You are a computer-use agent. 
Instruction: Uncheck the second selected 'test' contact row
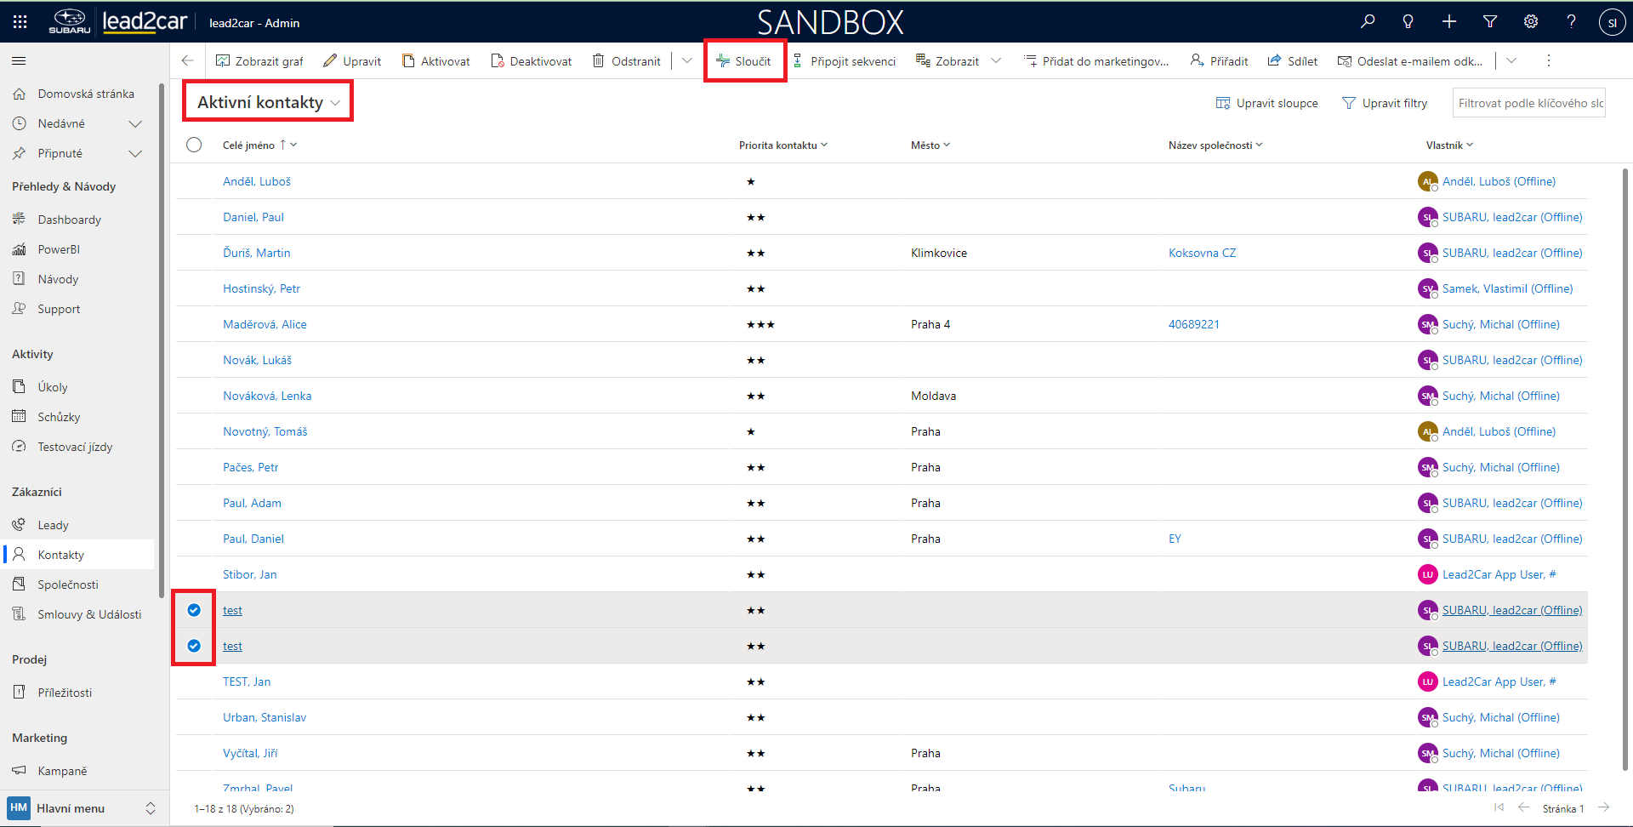coord(194,646)
